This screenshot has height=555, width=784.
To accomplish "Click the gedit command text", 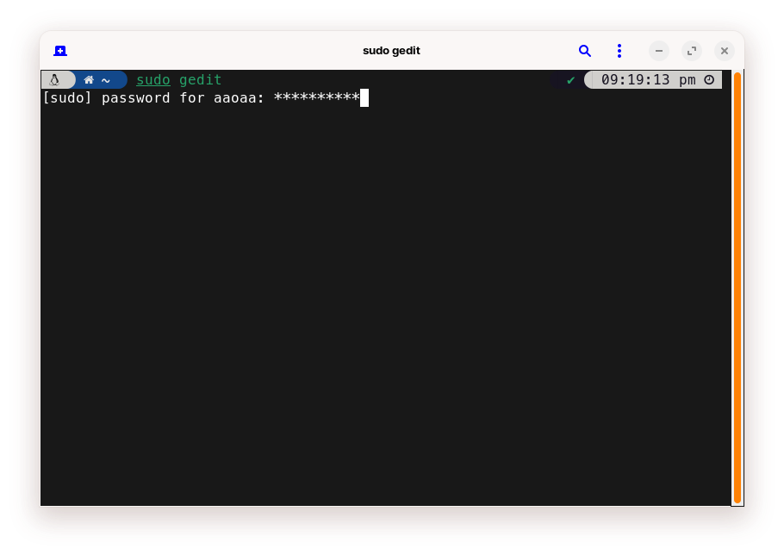I will click(x=201, y=80).
